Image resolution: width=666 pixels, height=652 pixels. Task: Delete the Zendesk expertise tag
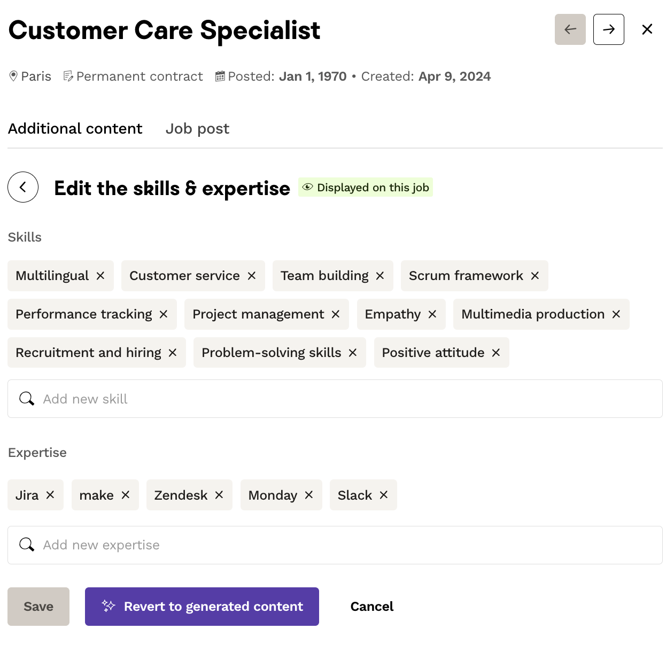coord(219,495)
